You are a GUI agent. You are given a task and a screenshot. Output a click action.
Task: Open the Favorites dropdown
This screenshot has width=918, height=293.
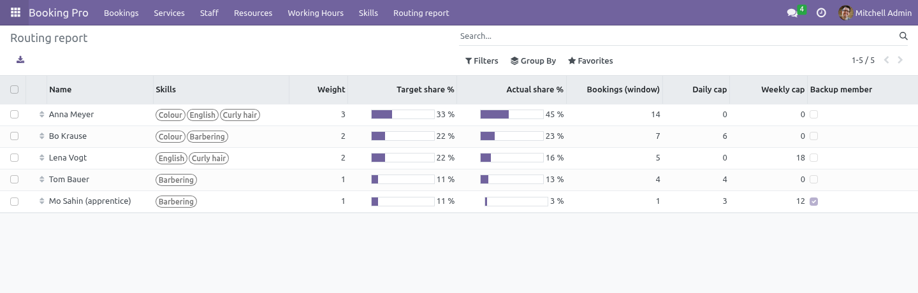point(590,61)
